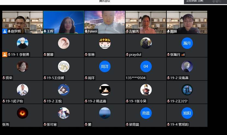
Task: Click the microphone icon next to 戴韡
Action: tap(169, 31)
